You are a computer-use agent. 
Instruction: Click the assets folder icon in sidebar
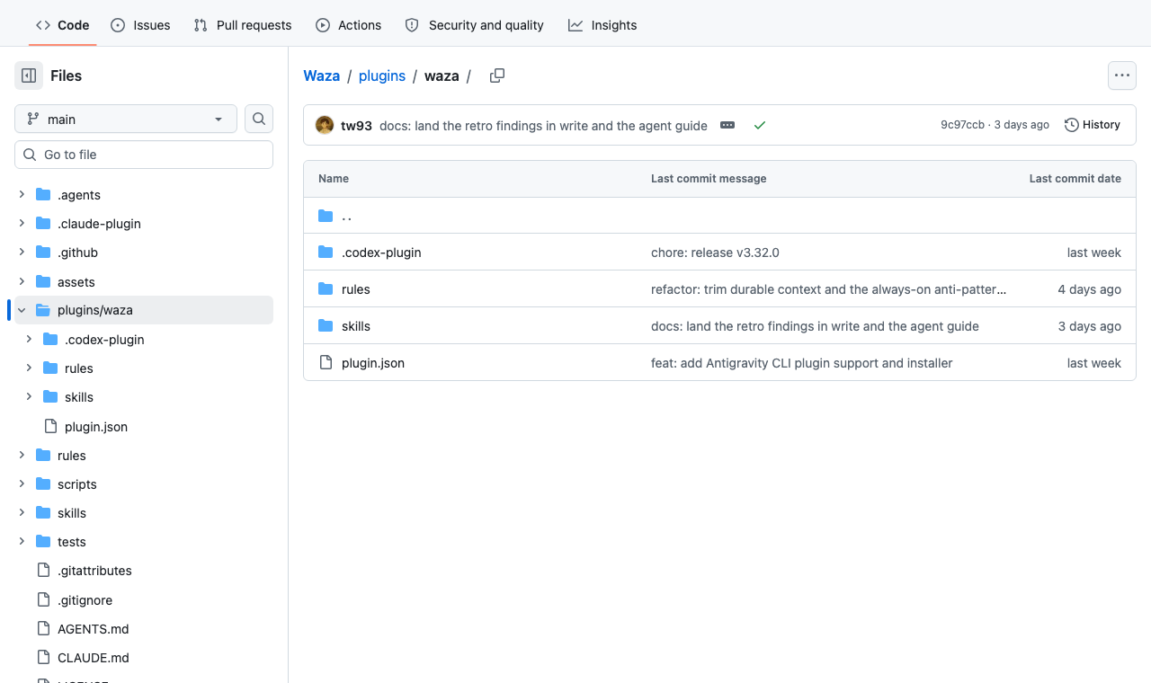43,281
